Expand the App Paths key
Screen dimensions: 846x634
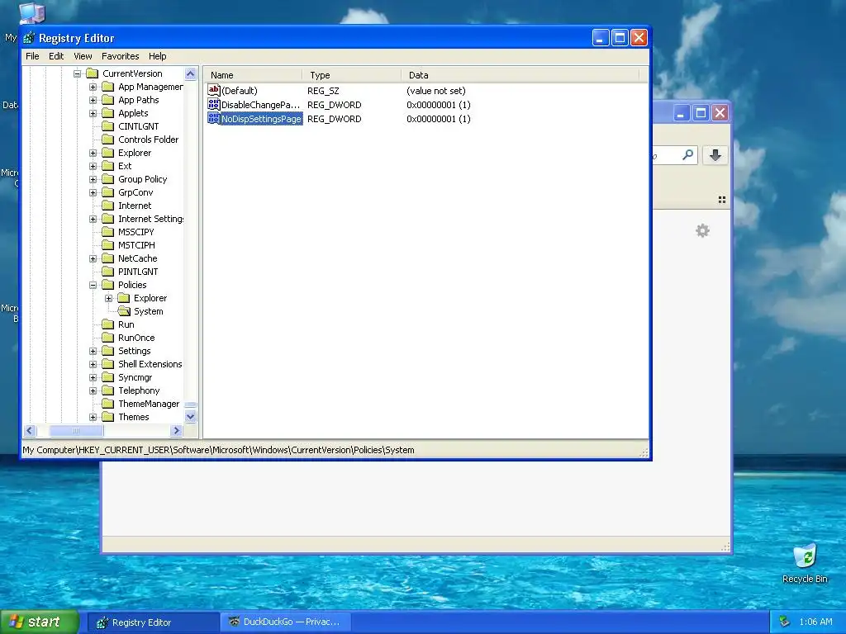(x=93, y=100)
